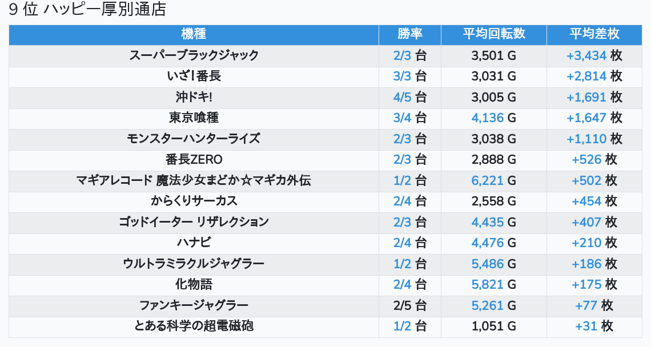Click the 6,221 G spins value
Image resolution: width=651 pixels, height=347 pixels.
(488, 181)
